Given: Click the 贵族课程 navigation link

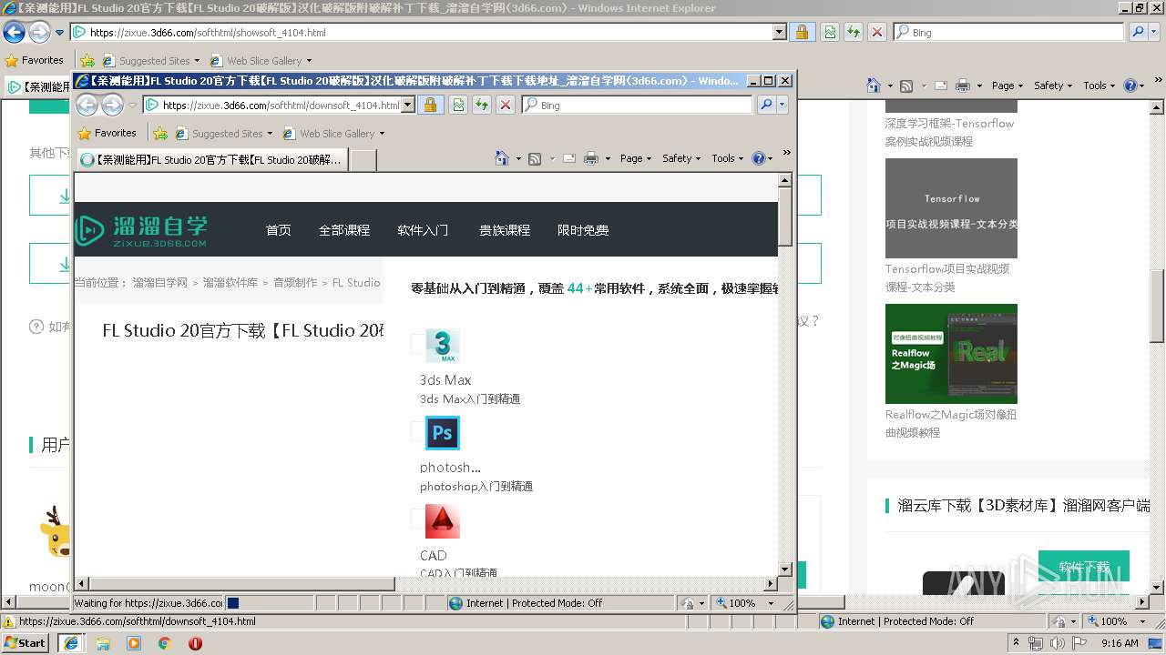Looking at the screenshot, I should tap(504, 230).
